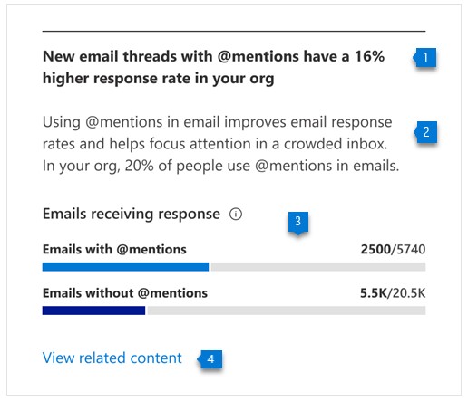This screenshot has width=468, height=401.
Task: Click the info icon beside Emails receiving response
Action: (x=236, y=215)
